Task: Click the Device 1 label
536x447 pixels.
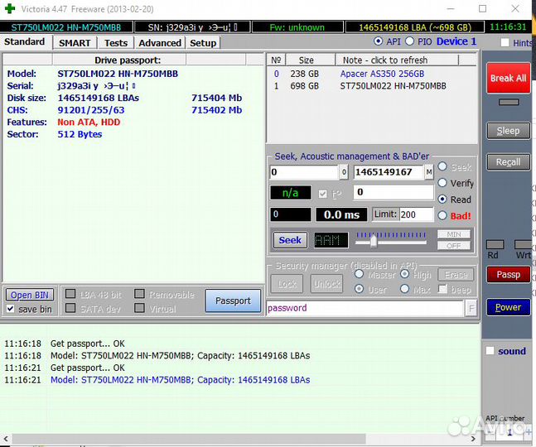Action: click(456, 41)
